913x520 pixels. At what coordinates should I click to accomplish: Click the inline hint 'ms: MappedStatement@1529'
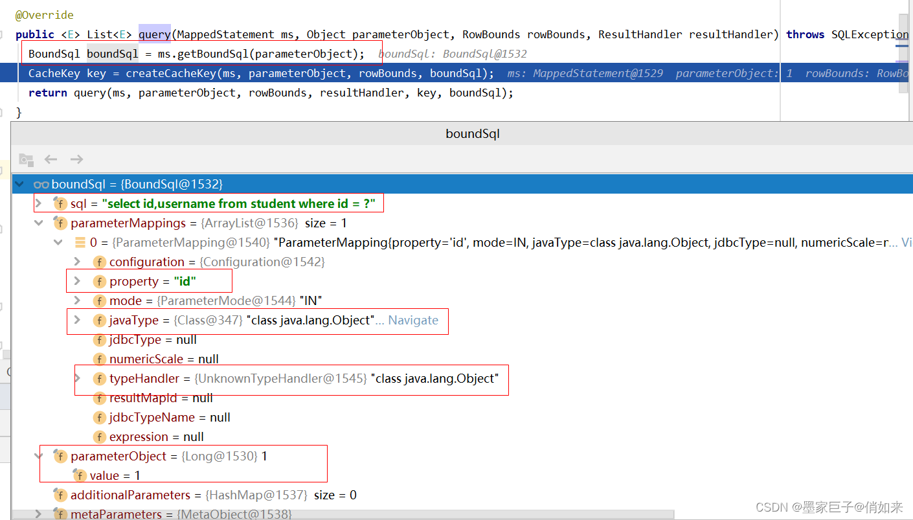[x=585, y=73]
